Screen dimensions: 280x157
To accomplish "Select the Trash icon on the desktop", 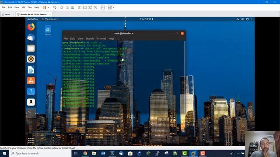I will pos(48,31).
